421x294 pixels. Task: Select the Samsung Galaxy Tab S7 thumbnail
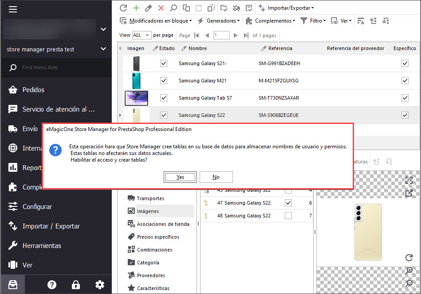[136, 98]
